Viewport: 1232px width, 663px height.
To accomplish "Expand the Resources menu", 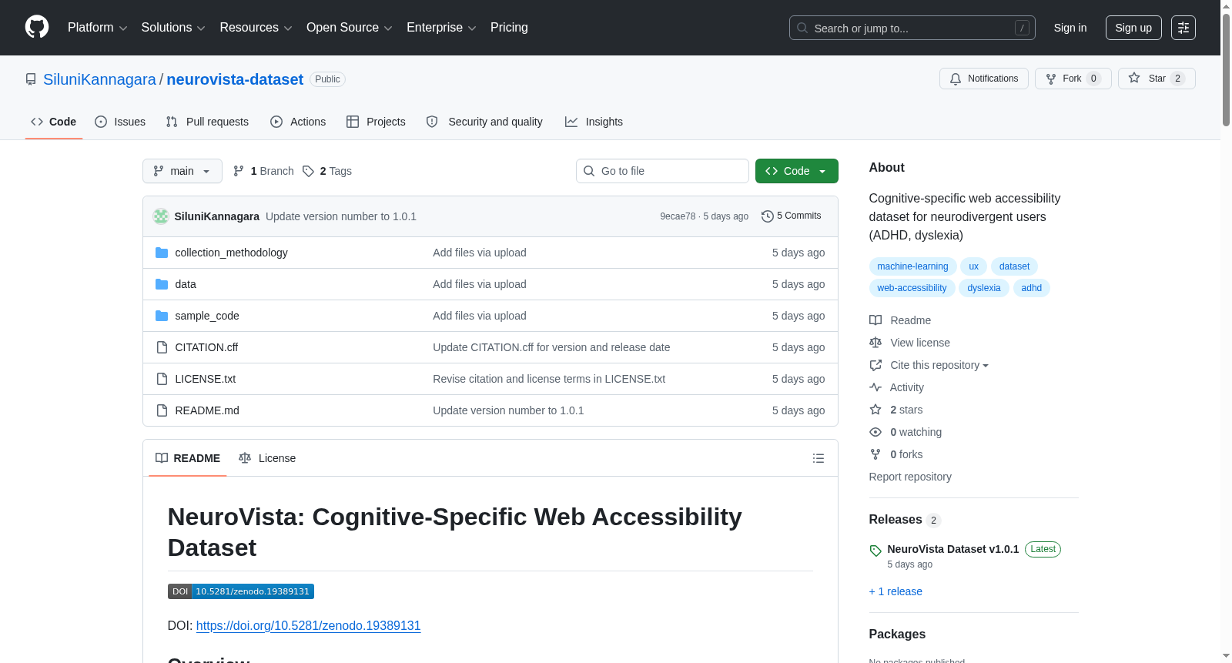I will (256, 28).
